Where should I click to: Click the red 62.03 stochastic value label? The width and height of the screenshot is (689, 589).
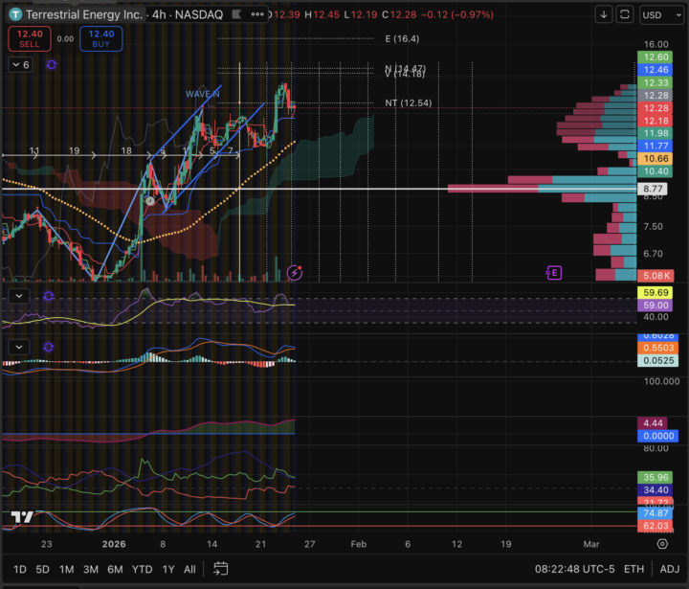(656, 526)
